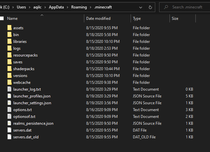Sort by Date modified column header

tap(98, 19)
